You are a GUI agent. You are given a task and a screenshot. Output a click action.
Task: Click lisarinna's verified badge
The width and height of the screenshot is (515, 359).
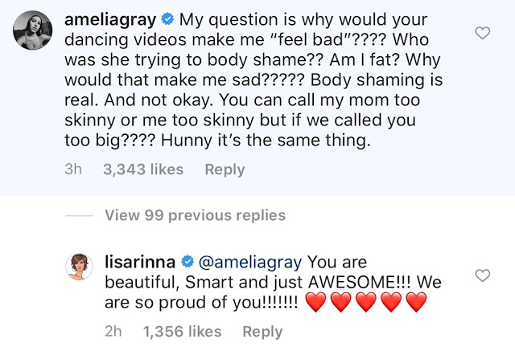(x=187, y=262)
